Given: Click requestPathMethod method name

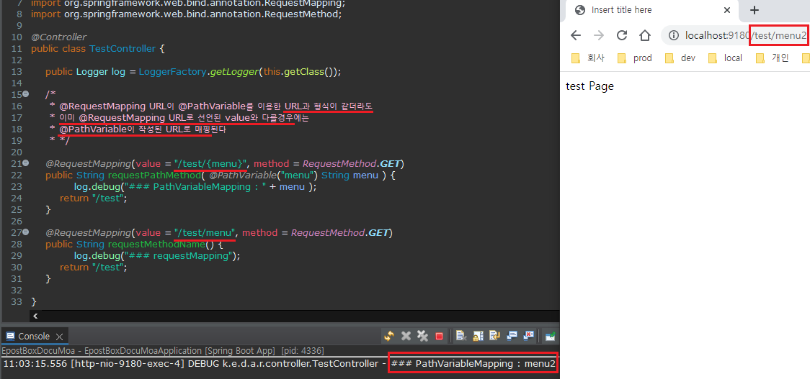Looking at the screenshot, I should tap(153, 175).
